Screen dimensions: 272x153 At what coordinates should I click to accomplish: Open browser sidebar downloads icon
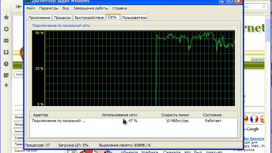point(6,52)
